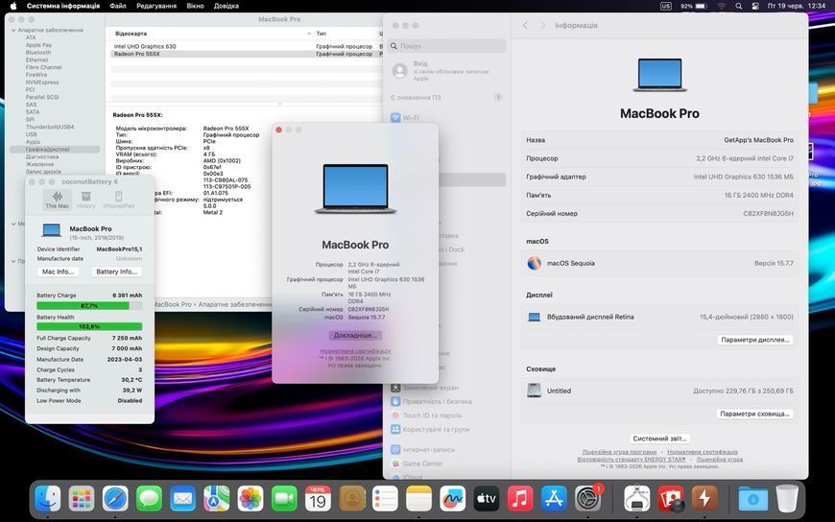Open System Settings with badge in the Dock
Image resolution: width=835 pixels, height=522 pixels.
[588, 499]
